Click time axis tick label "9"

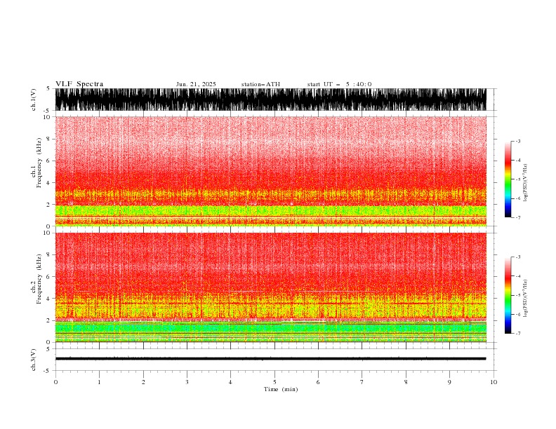click(x=449, y=382)
